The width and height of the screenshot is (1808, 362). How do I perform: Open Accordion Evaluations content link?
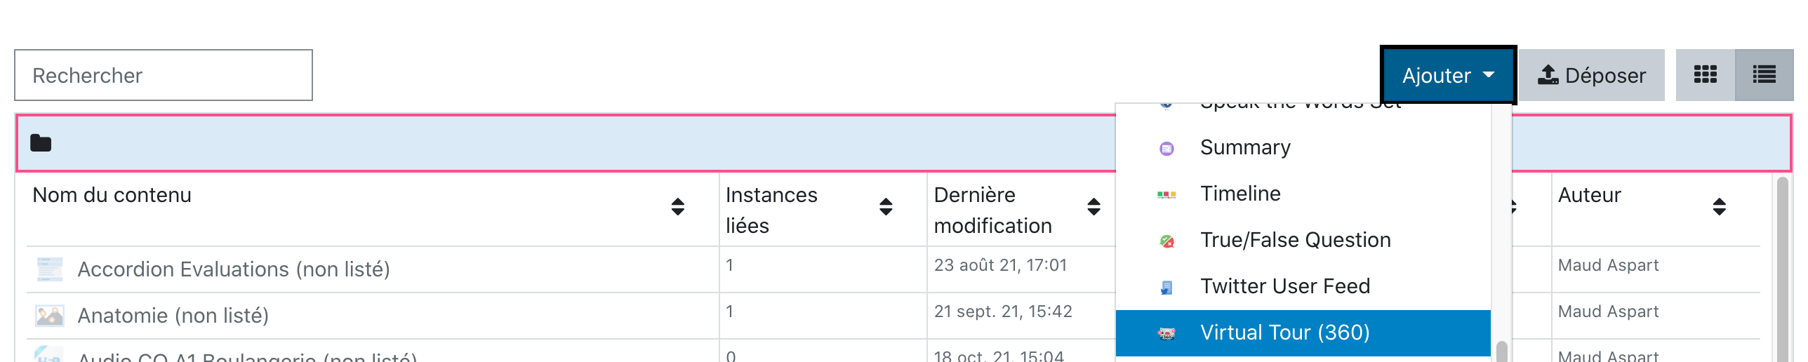coord(234,269)
